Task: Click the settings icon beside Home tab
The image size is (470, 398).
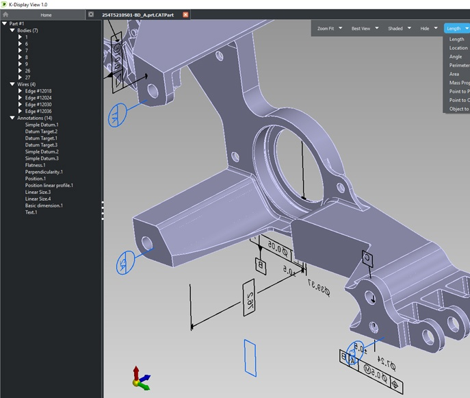Action: click(x=91, y=14)
